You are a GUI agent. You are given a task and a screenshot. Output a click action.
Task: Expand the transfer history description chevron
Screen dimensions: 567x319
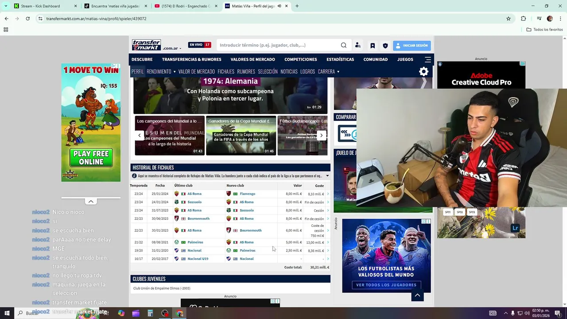(x=327, y=176)
